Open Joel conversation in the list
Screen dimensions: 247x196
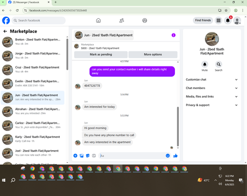[x=33, y=153]
